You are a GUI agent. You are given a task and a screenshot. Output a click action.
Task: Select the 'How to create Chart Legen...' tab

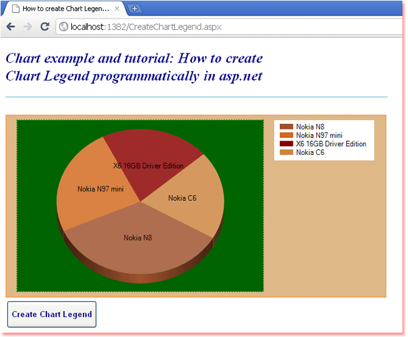click(65, 9)
